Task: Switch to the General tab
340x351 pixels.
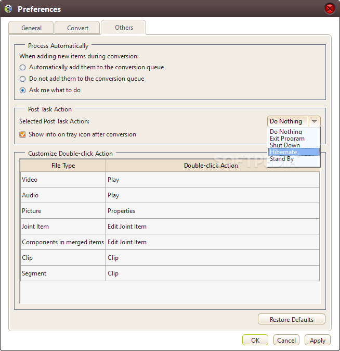Action: tap(31, 28)
